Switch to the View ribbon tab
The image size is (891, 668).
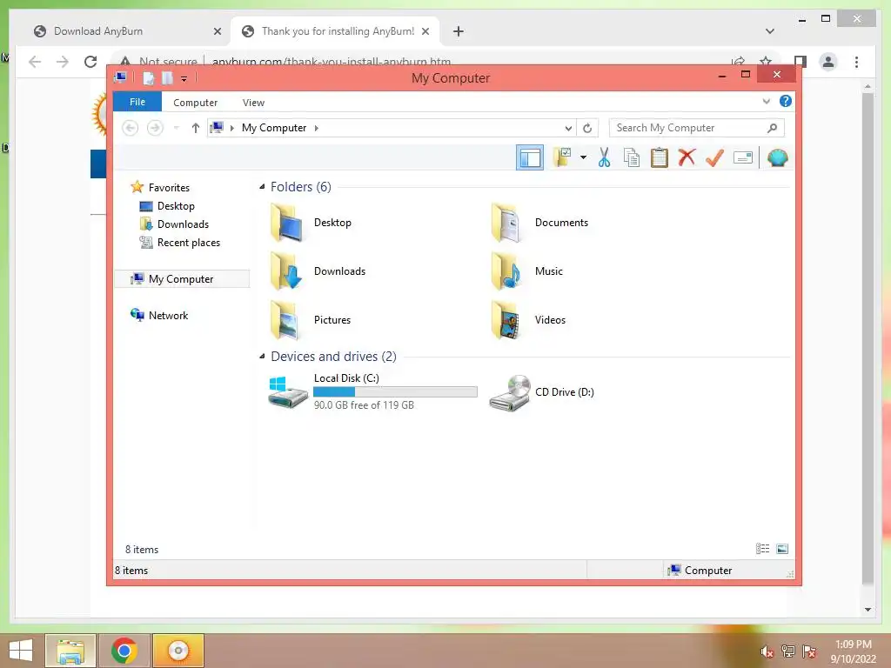(253, 103)
